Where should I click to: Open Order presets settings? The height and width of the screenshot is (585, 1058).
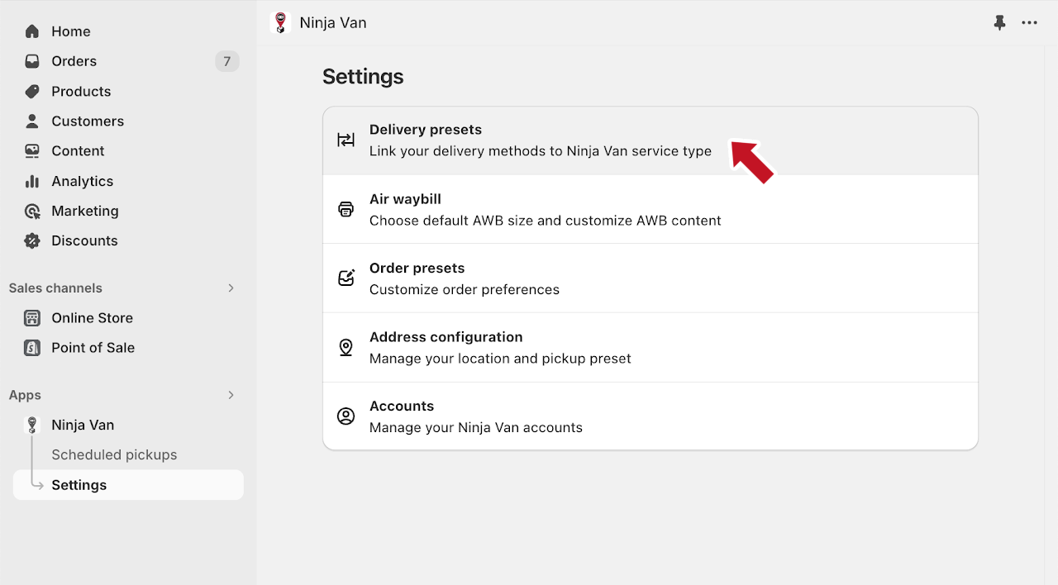click(464, 278)
